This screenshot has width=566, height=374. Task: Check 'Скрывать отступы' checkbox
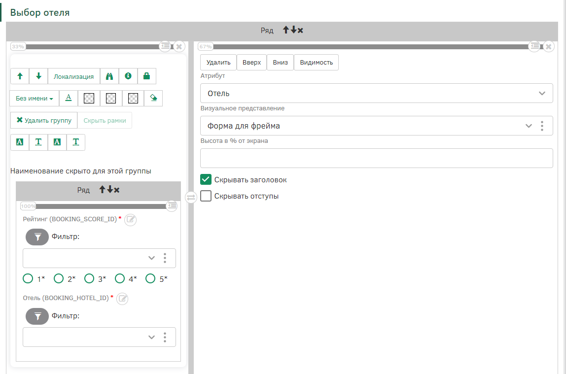pos(206,196)
